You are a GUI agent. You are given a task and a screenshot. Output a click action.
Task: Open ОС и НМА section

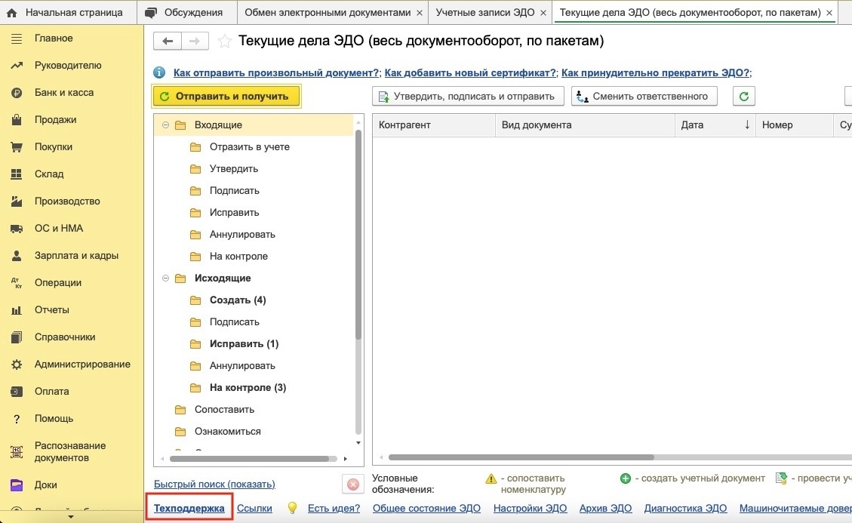point(59,229)
